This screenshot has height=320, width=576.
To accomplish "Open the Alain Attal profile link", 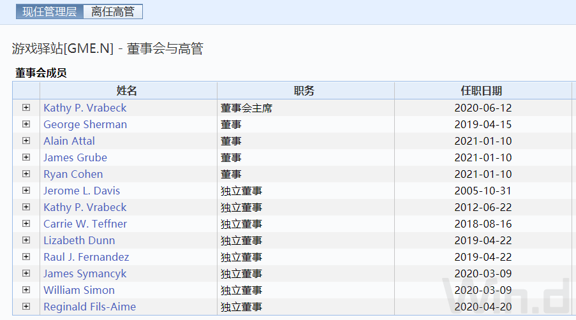I will 69,141.
